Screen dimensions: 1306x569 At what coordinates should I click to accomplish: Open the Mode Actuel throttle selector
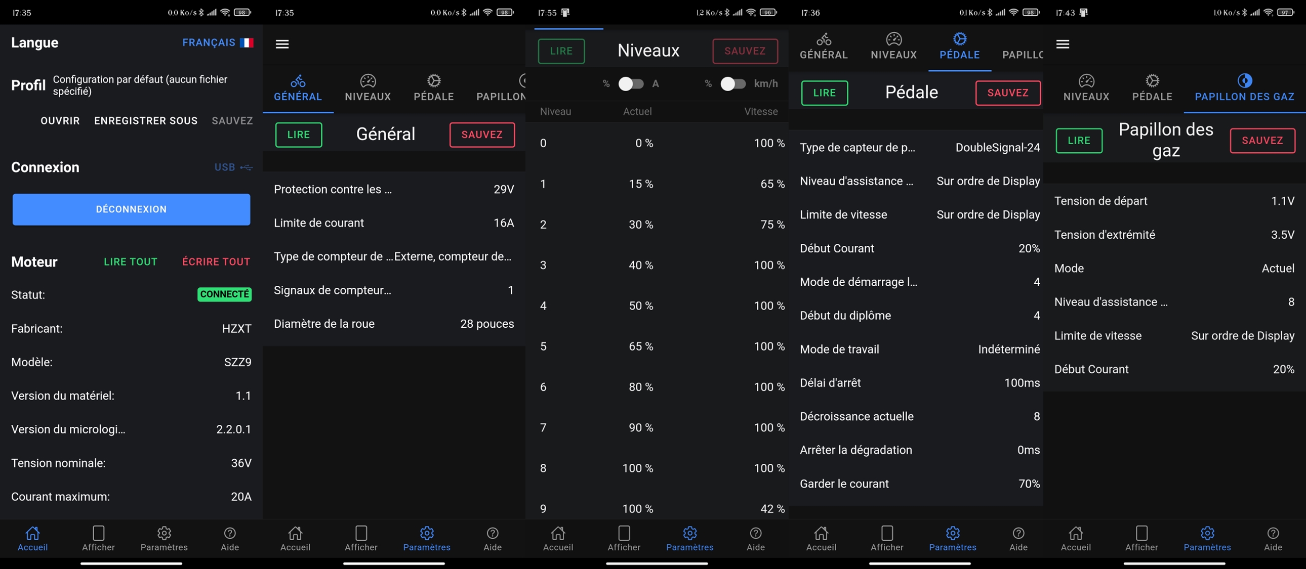coord(1174,268)
